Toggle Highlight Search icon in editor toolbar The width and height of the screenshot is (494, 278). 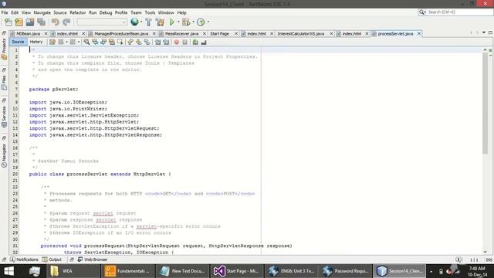(111, 42)
